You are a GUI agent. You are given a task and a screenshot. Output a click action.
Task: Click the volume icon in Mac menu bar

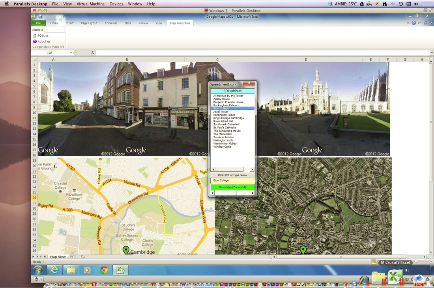point(416,4)
